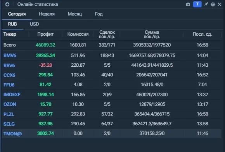The height and width of the screenshot is (152, 225).
Task: Open the BMV6 ticker link
Action: [10, 55]
